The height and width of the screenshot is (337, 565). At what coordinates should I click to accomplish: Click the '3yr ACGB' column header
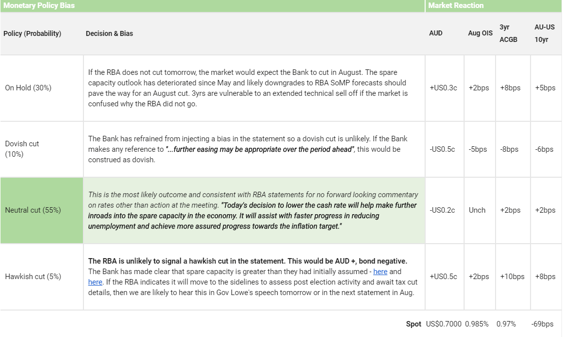[508, 33]
